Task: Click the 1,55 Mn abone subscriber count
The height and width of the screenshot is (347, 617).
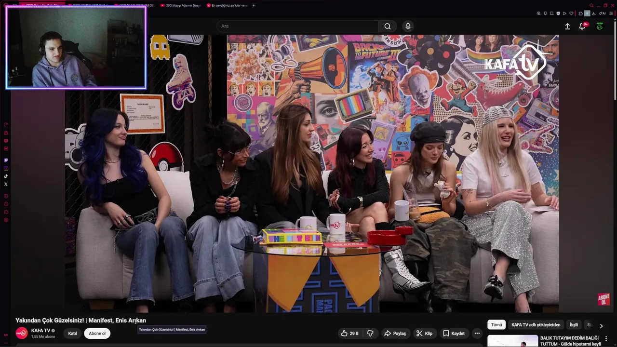Action: pos(43,336)
